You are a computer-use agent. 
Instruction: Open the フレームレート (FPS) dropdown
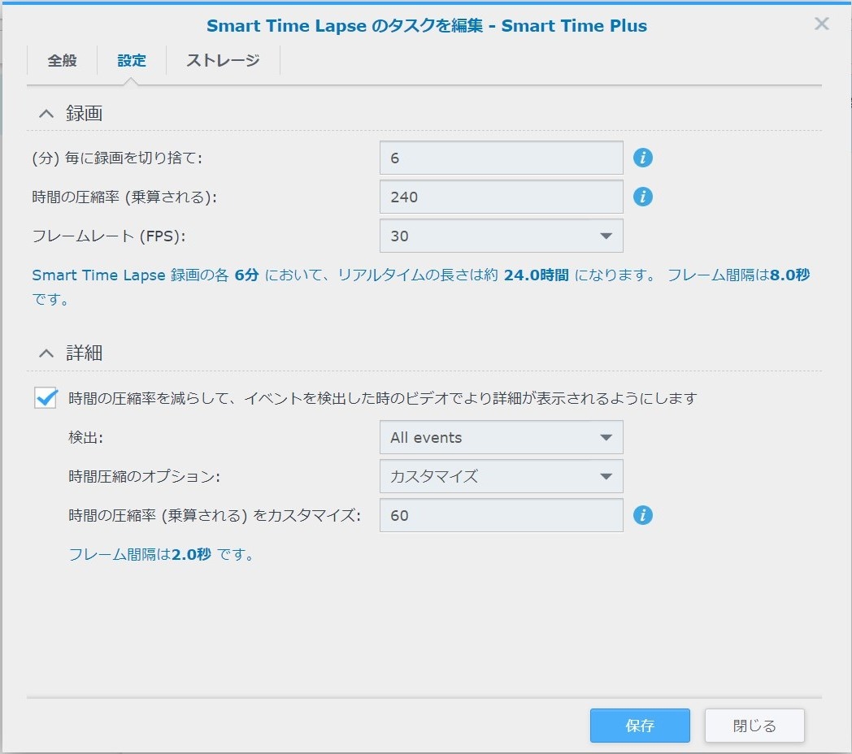click(501, 236)
